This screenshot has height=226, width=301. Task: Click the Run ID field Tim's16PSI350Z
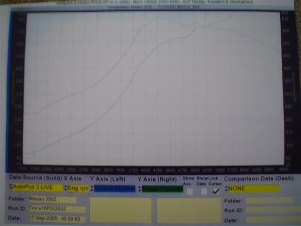click(57, 209)
